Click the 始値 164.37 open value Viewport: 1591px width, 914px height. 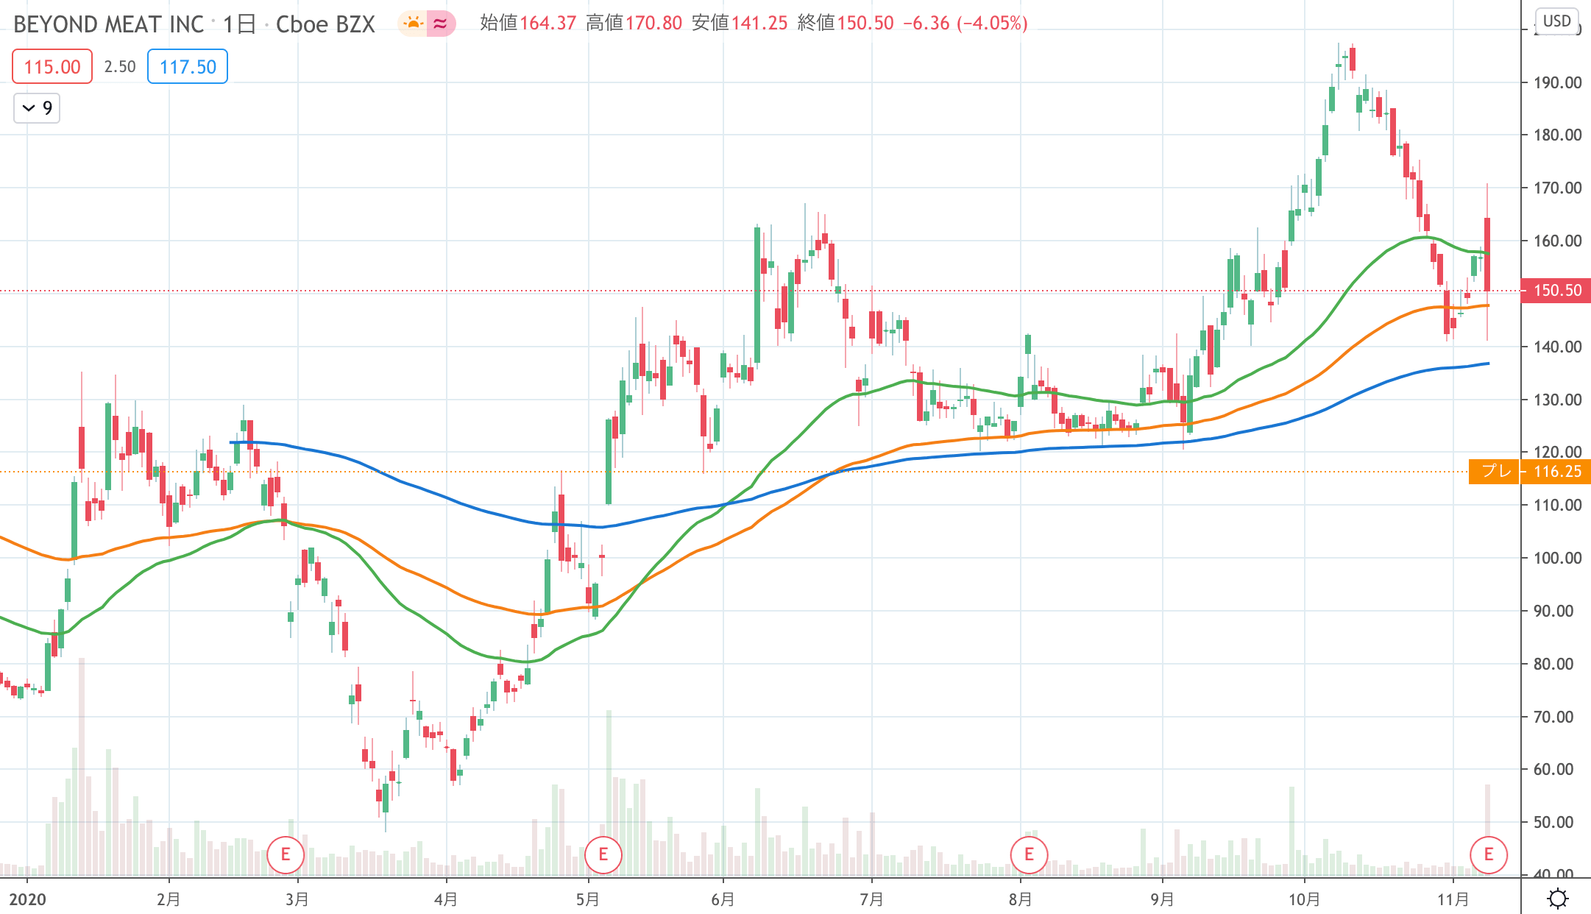pyautogui.click(x=528, y=24)
